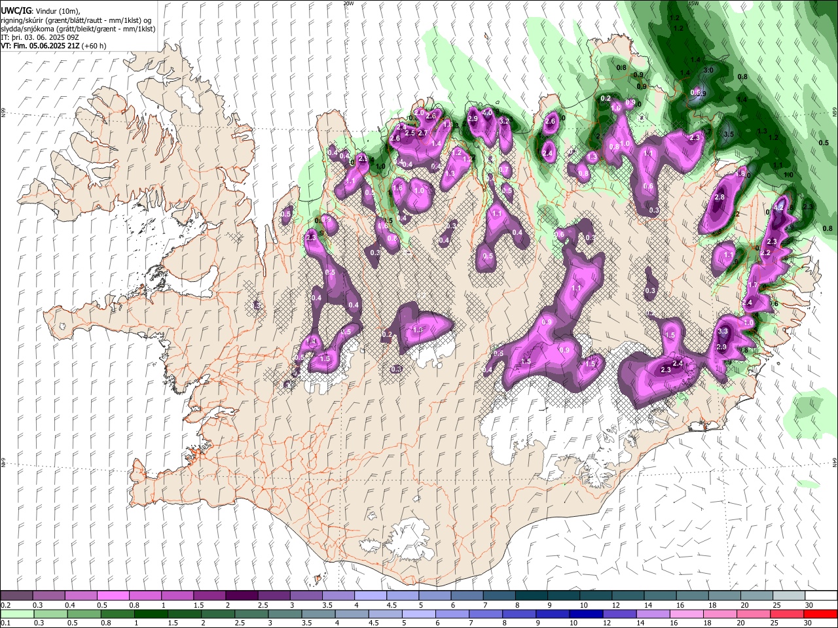Image resolution: width=838 pixels, height=628 pixels.
Task: Click the light periwinkle 4 swatch on upper scale
Action: click(x=370, y=596)
